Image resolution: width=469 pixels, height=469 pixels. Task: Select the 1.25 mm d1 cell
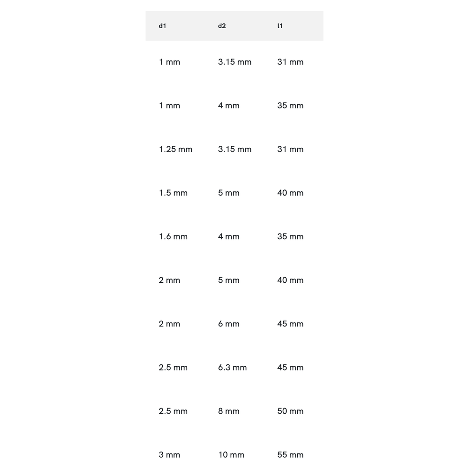click(x=175, y=149)
